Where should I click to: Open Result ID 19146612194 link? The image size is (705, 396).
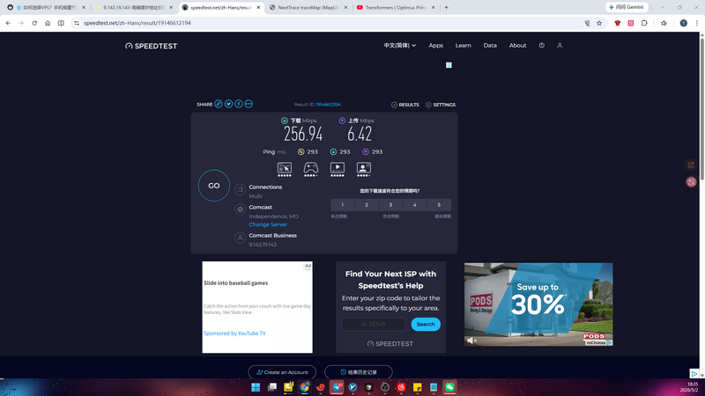tap(328, 104)
